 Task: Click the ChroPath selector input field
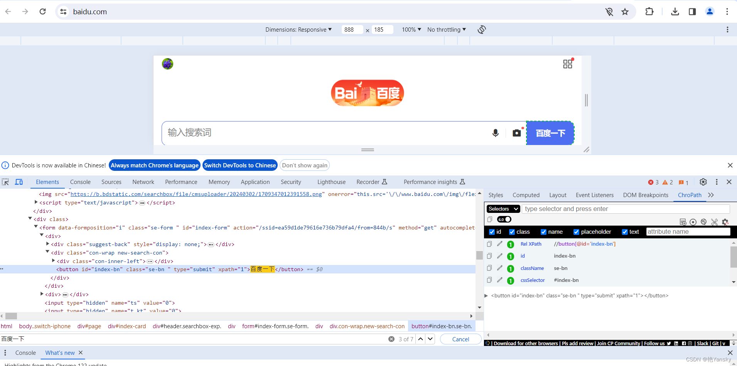coord(626,209)
